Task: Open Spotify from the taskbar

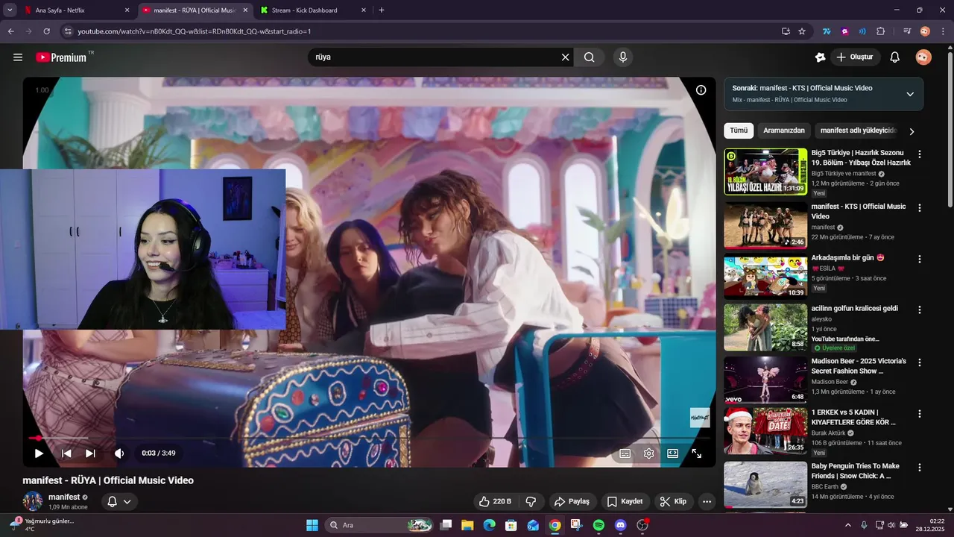Action: pyautogui.click(x=598, y=525)
